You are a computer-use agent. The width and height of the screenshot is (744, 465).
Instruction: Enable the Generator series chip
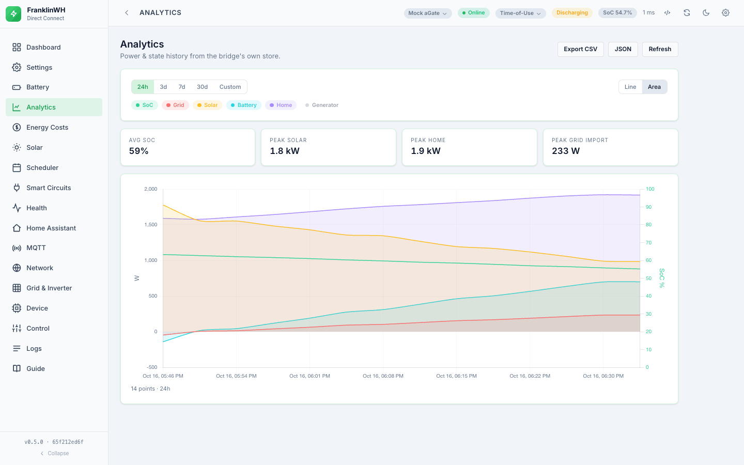pyautogui.click(x=322, y=105)
